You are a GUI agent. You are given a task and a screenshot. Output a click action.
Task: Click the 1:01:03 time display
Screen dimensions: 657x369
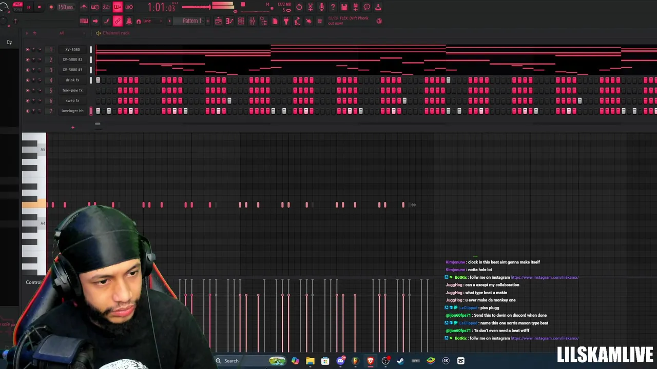161,7
